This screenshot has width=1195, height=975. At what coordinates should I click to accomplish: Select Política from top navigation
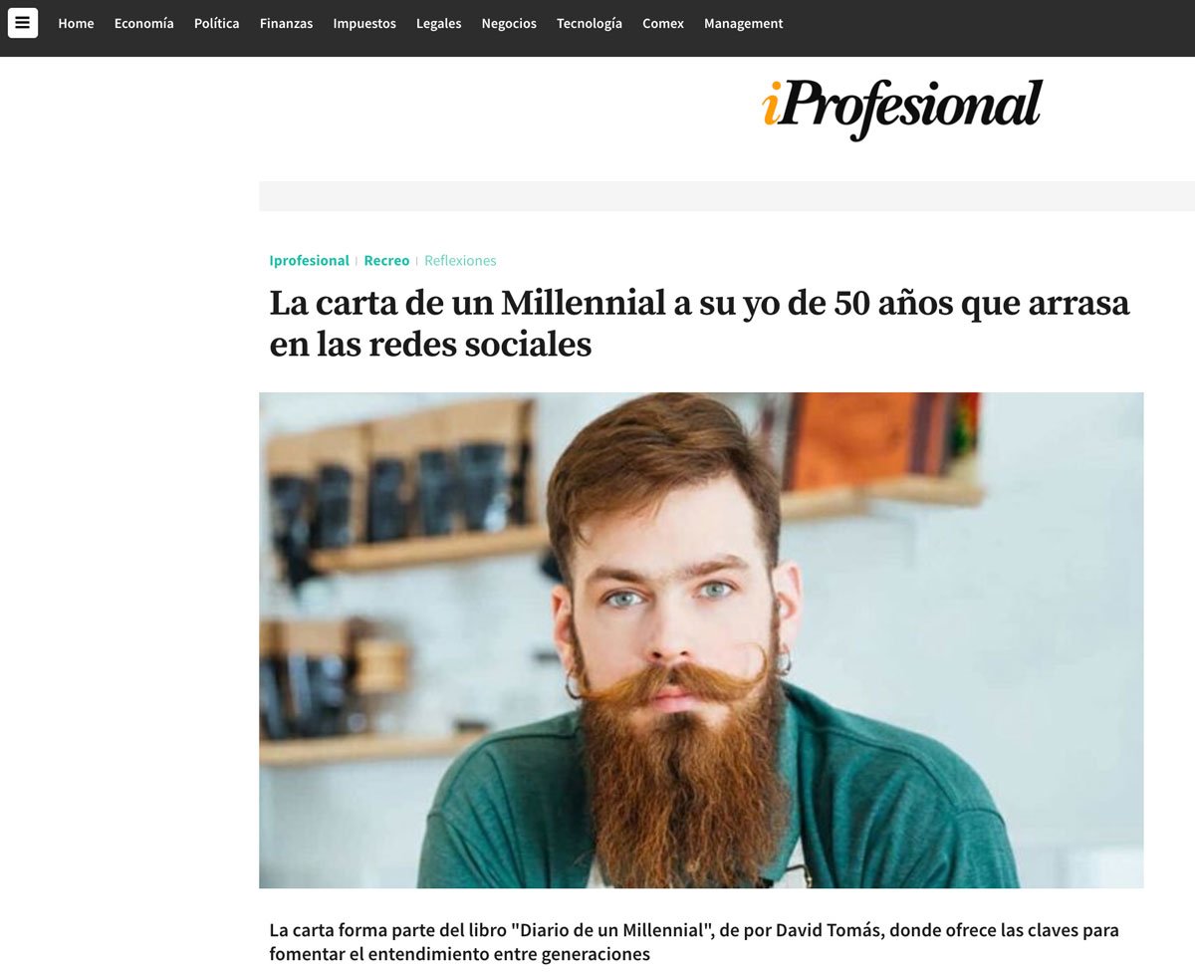[216, 23]
